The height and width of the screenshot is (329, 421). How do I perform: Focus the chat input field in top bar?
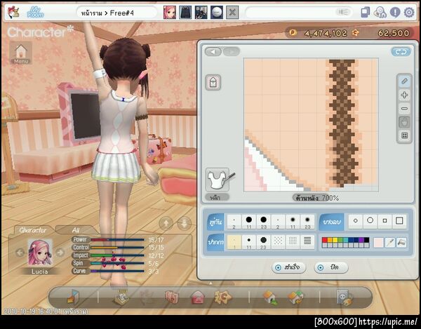click(299, 13)
